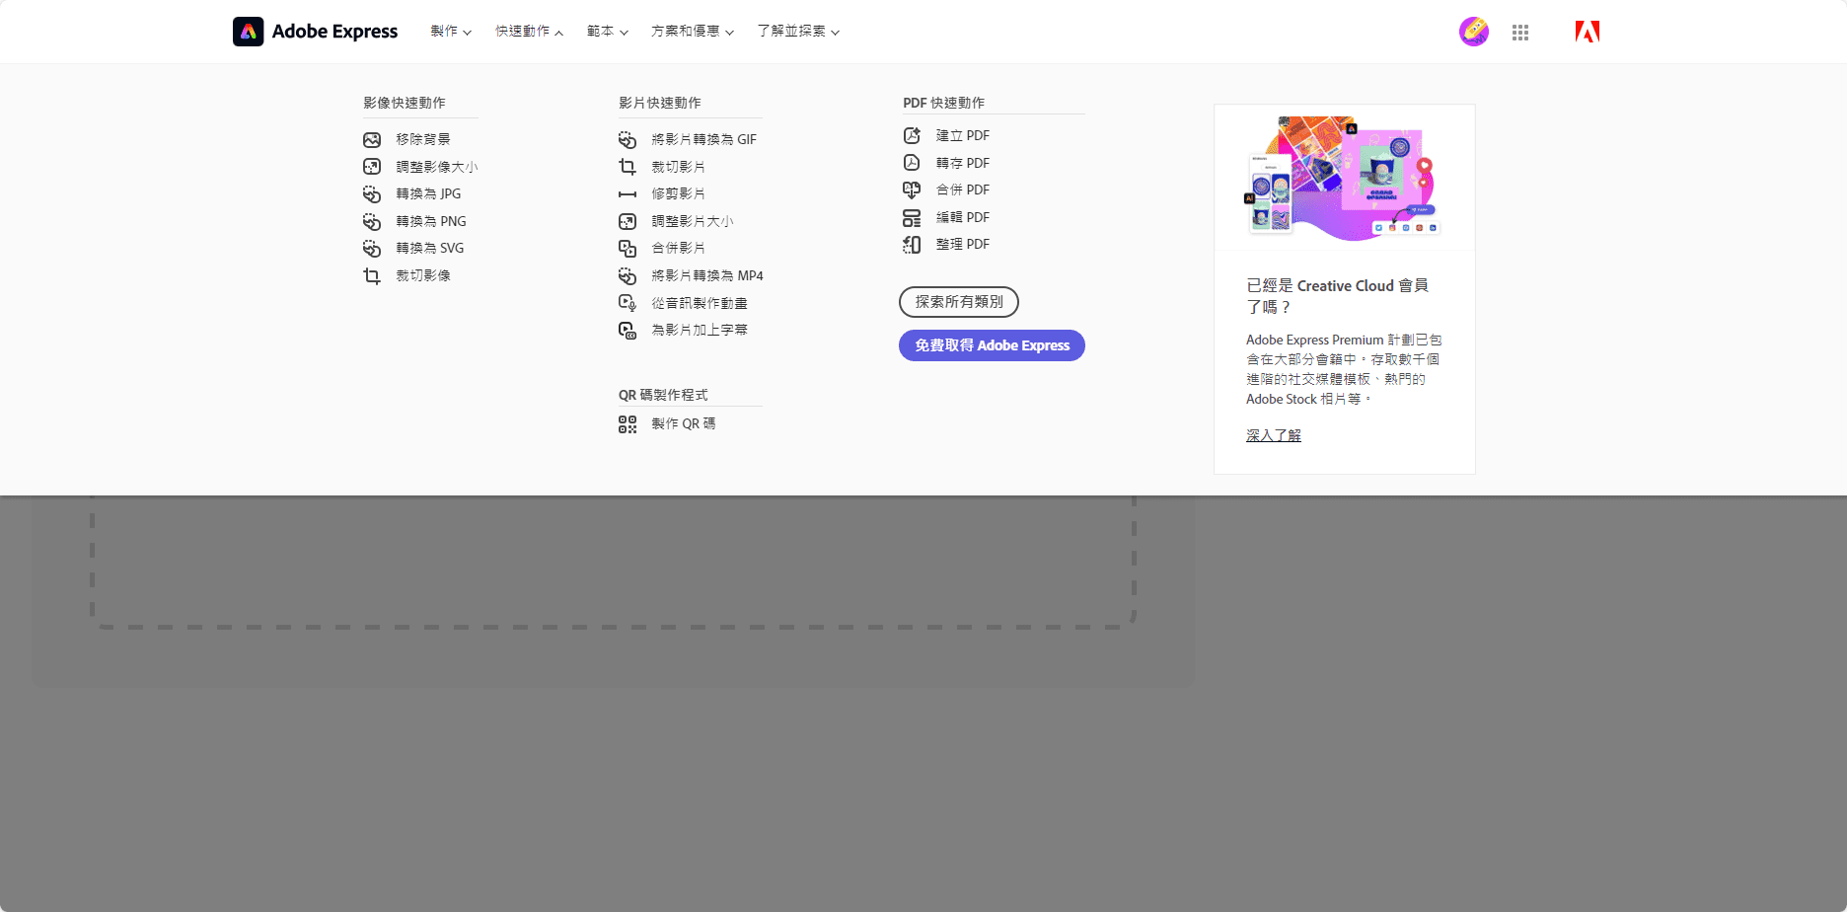This screenshot has width=1847, height=912.
Task: Click the 合併 PDF icon
Action: tap(912, 190)
